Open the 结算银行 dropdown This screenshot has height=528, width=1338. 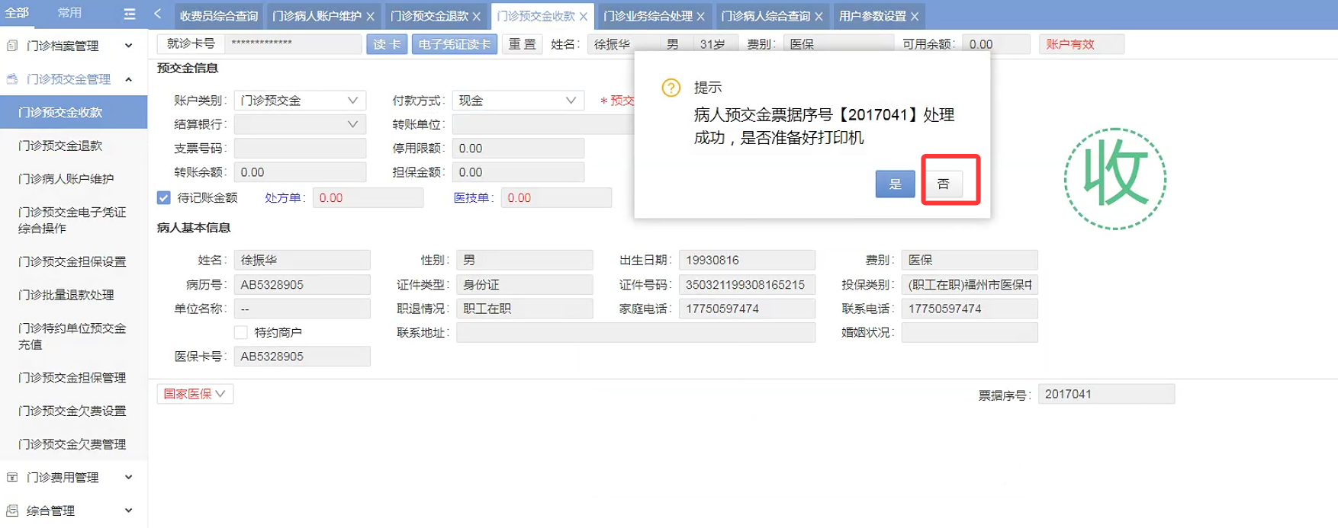pyautogui.click(x=300, y=124)
